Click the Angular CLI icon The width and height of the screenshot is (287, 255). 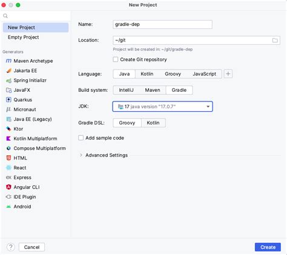tap(8, 187)
